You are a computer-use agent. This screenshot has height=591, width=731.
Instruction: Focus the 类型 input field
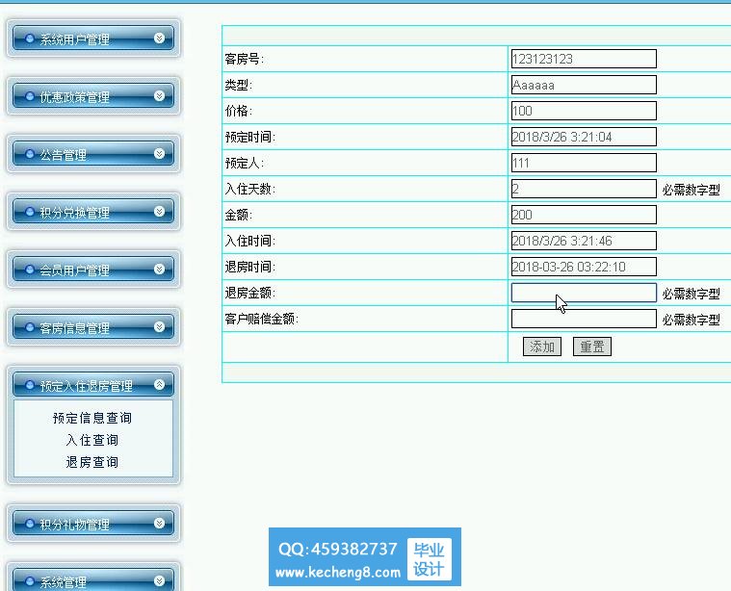coord(584,85)
